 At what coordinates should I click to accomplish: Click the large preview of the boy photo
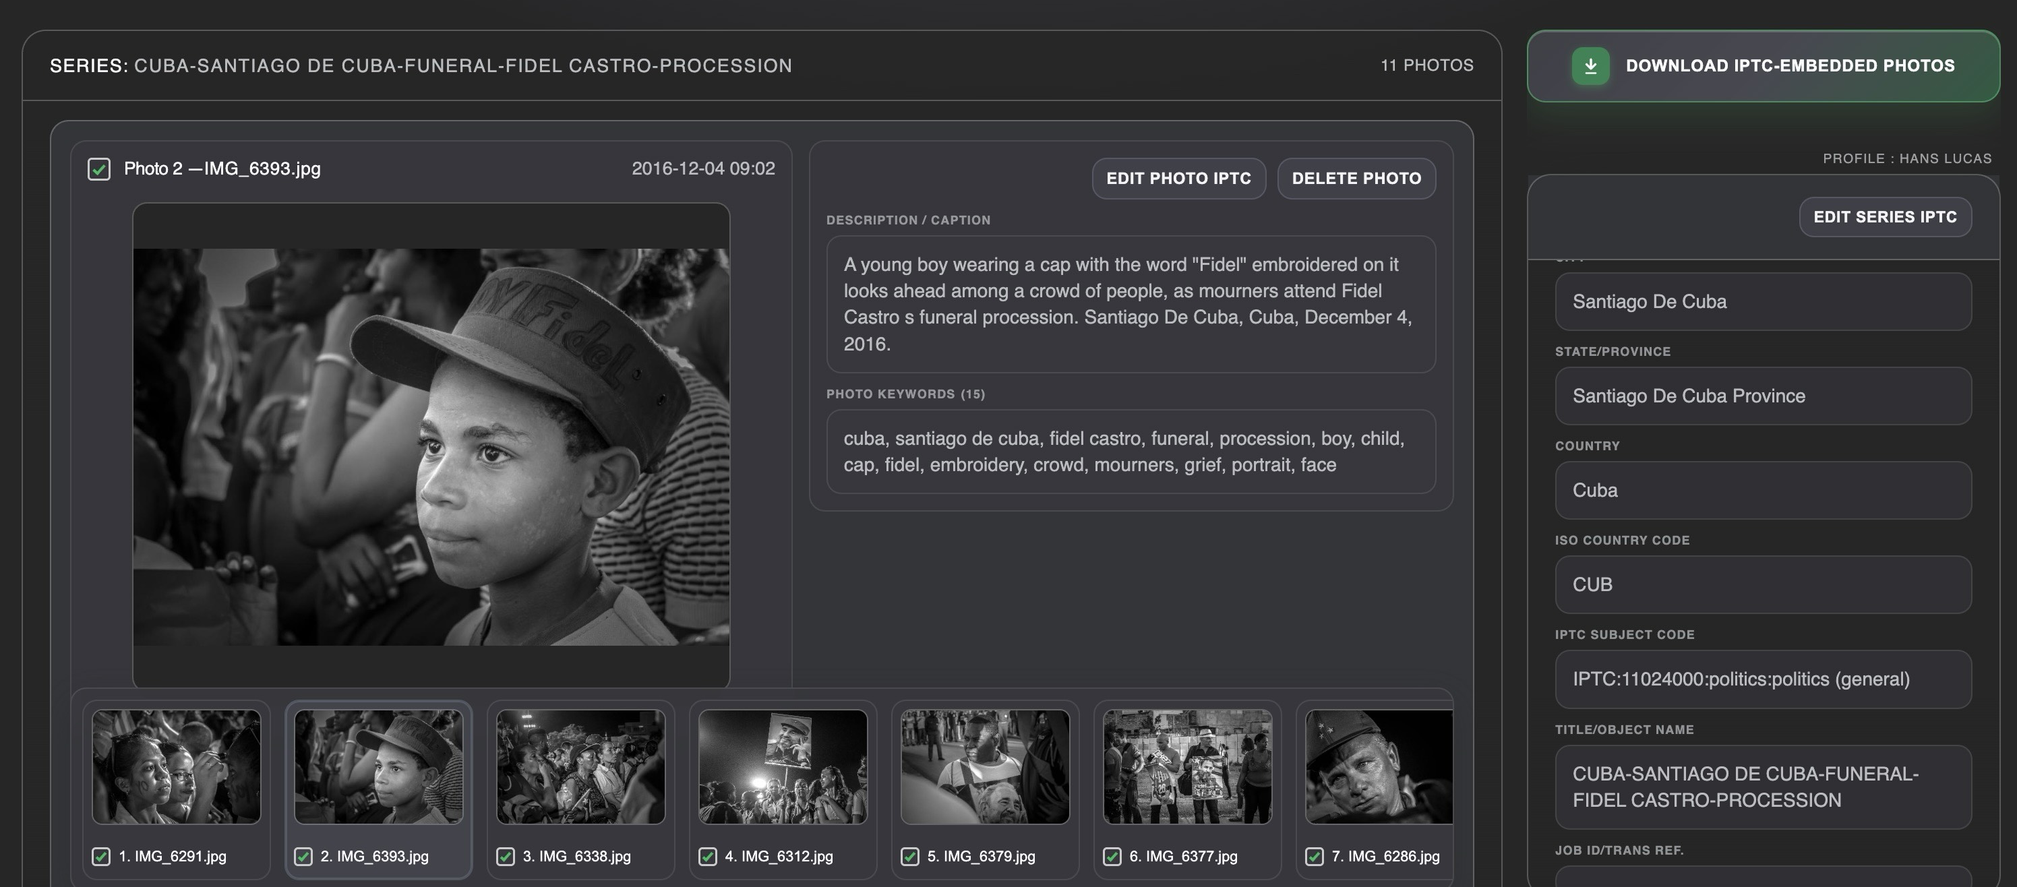[x=431, y=447]
